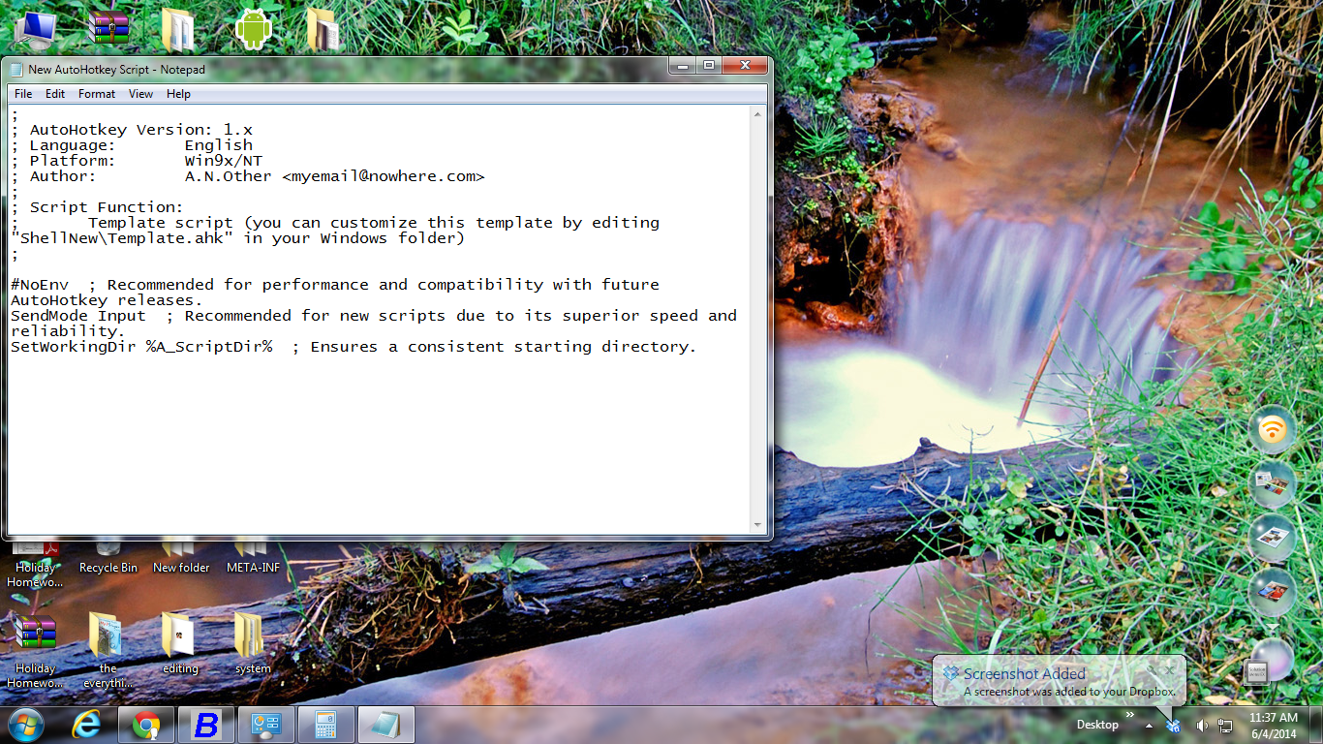The height and width of the screenshot is (744, 1323).
Task: Open the Calculator taskbar icon
Action: point(326,725)
